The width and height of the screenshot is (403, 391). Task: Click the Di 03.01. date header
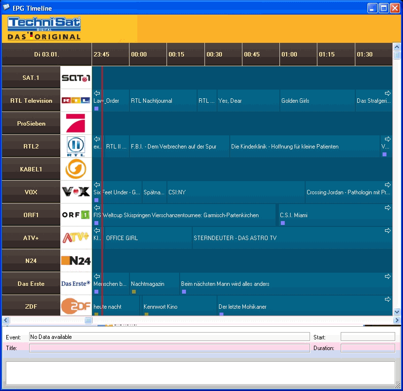pyautogui.click(x=47, y=54)
